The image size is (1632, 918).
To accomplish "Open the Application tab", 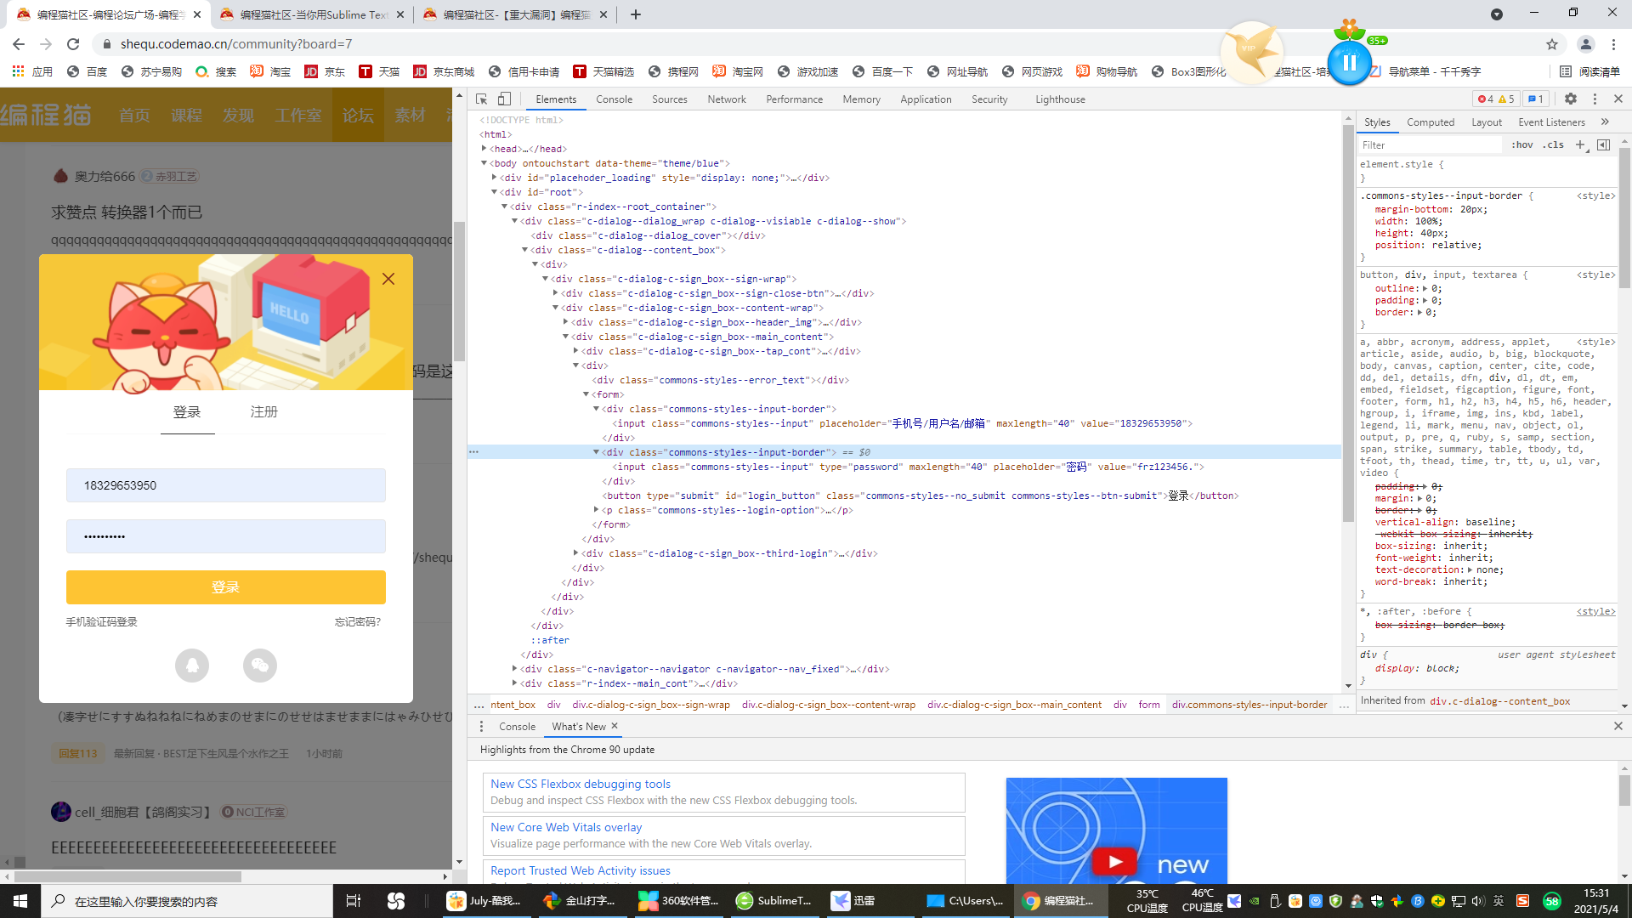I will 926,99.
